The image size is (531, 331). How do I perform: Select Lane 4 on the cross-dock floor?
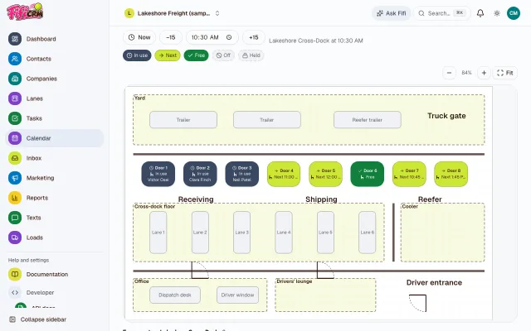pyautogui.click(x=284, y=233)
